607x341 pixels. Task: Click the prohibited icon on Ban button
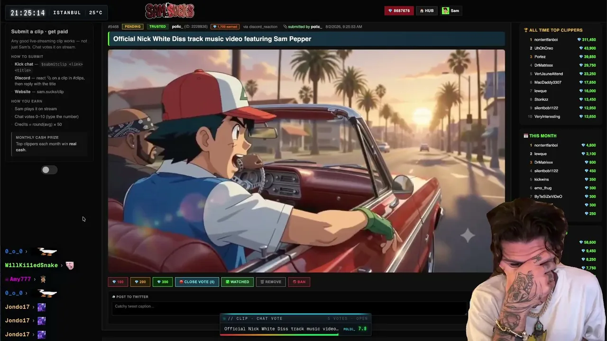294,282
